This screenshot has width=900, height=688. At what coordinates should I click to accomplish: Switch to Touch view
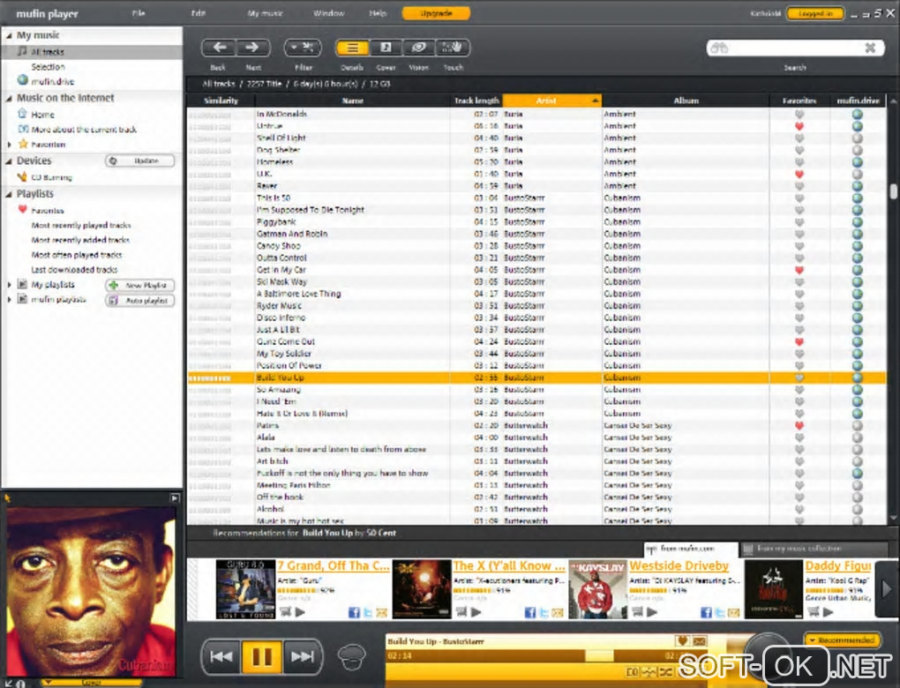(x=453, y=48)
